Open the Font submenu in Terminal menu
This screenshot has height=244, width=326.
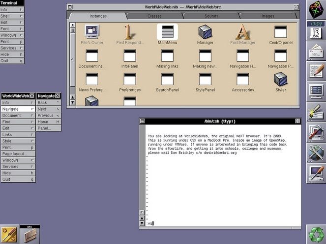pos(12,29)
